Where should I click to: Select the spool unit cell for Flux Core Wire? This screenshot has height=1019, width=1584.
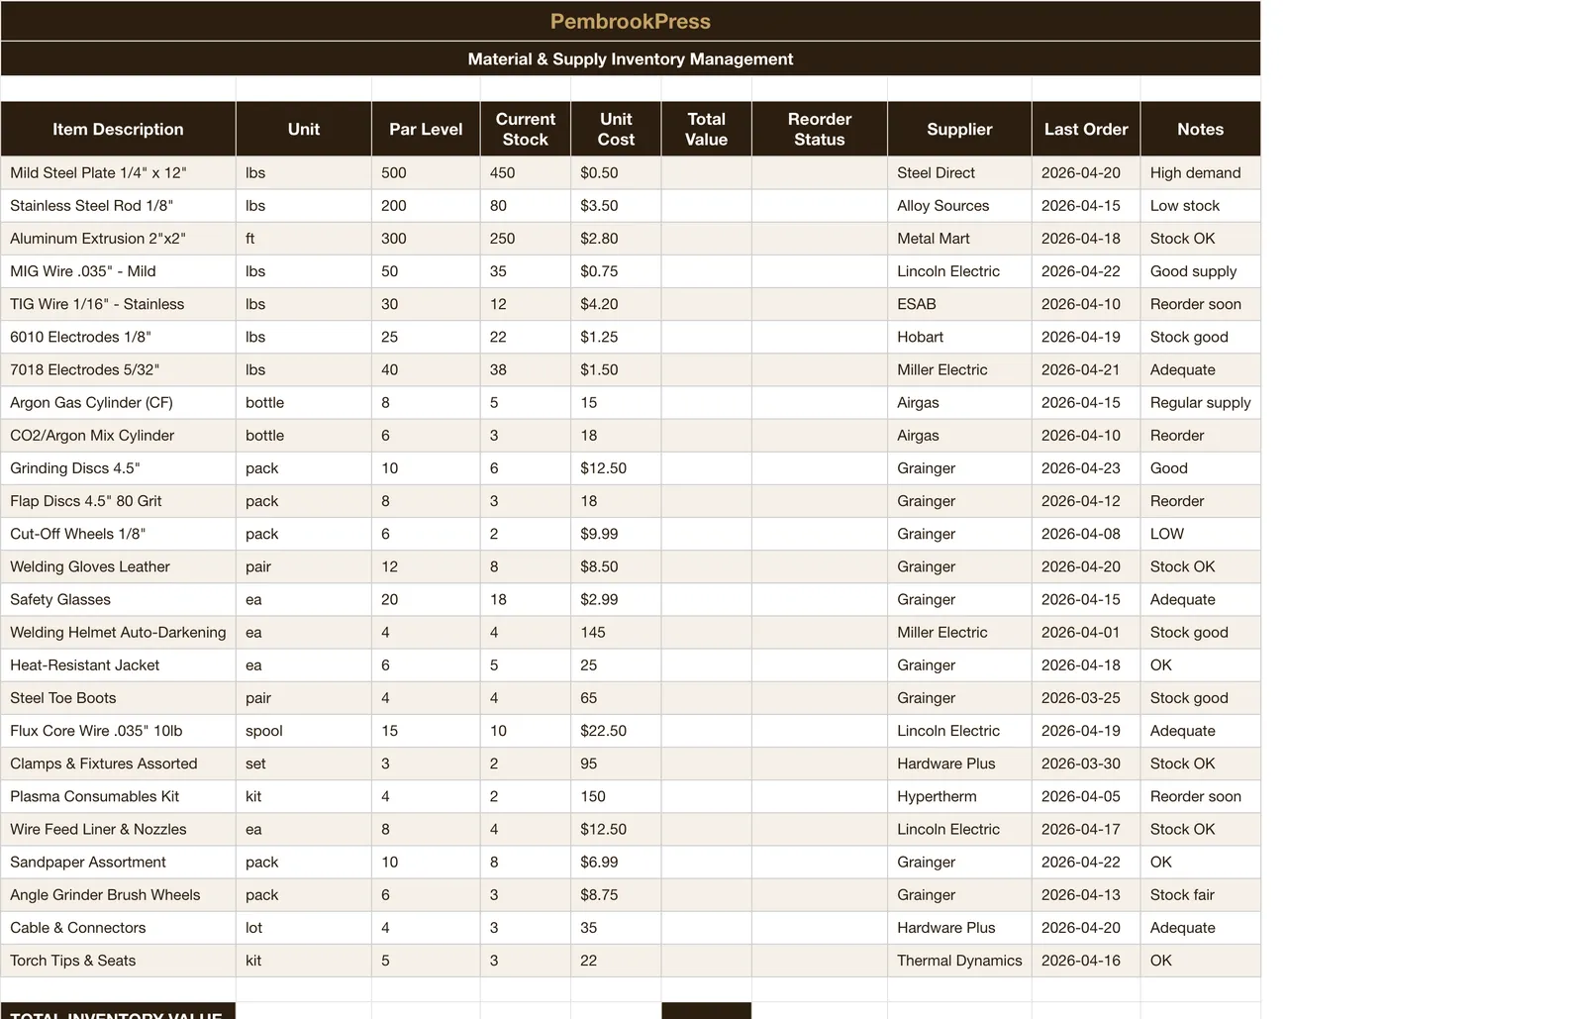pyautogui.click(x=303, y=731)
